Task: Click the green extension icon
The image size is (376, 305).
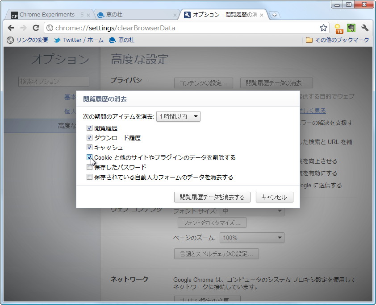Action: click(351, 27)
